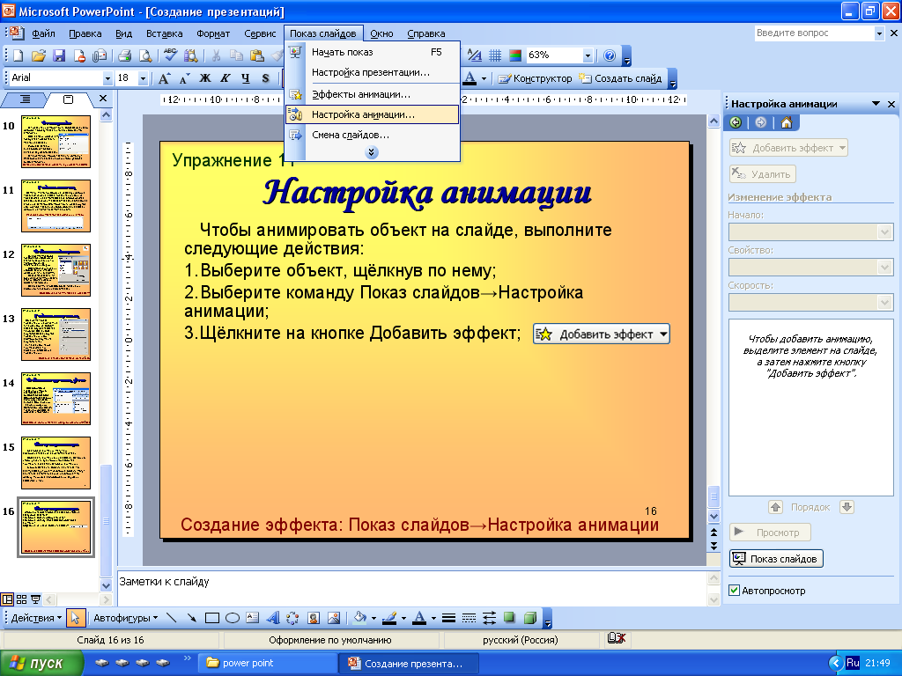Click the Создать слайд button

621,78
